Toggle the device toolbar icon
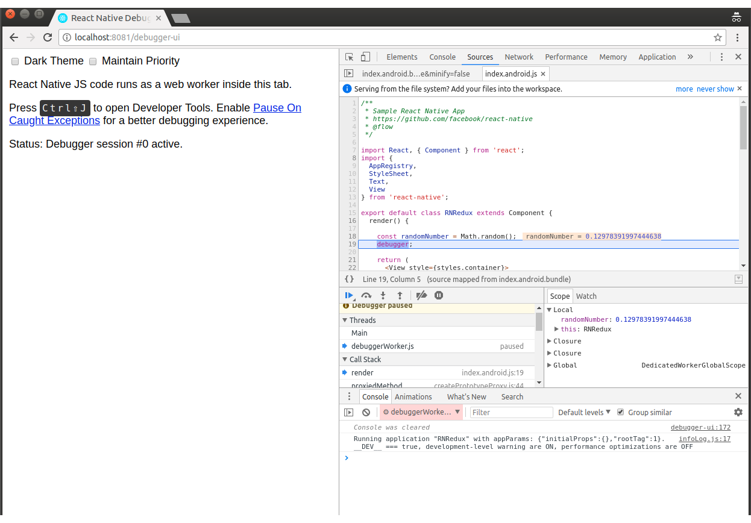The width and height of the screenshot is (751, 523). (365, 57)
